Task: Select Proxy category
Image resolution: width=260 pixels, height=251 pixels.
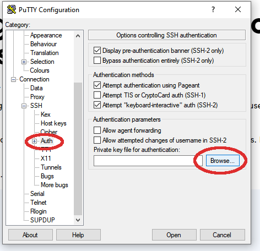Action: [x=37, y=97]
